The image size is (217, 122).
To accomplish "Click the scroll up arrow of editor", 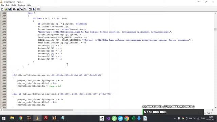I will [x=215, y=13].
